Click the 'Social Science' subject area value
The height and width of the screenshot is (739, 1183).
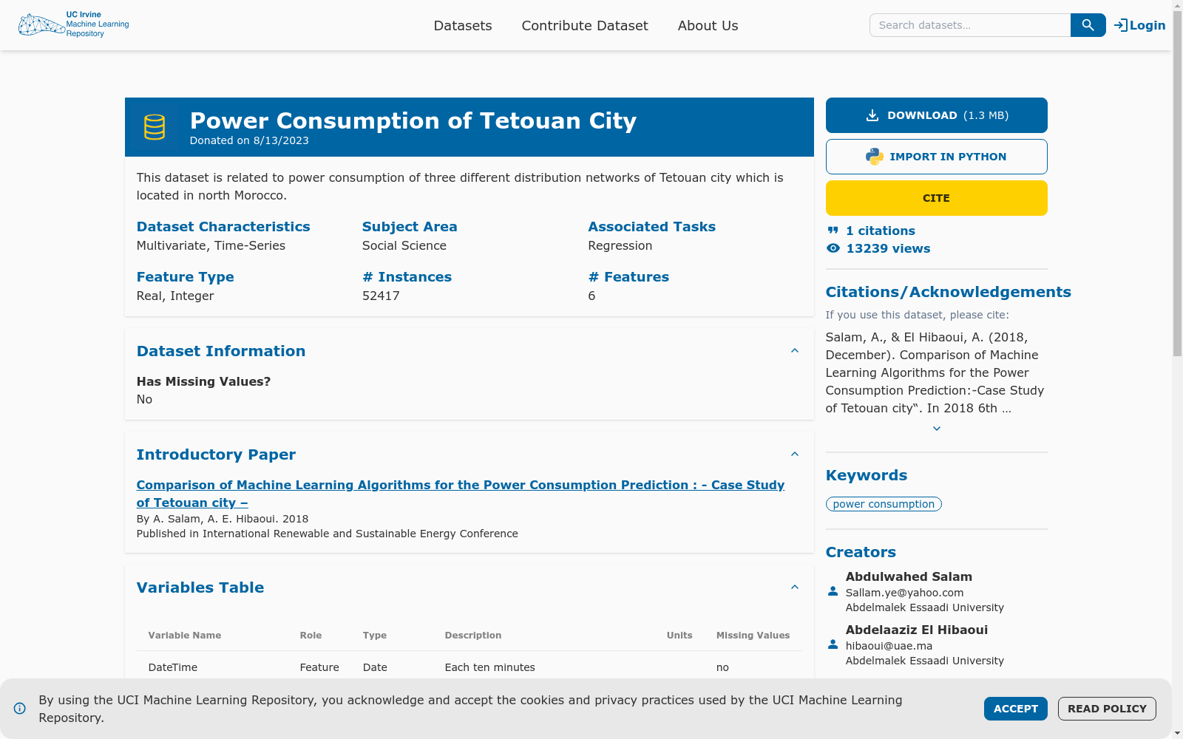pos(404,245)
